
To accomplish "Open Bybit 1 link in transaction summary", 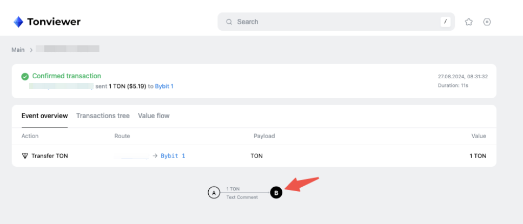I will click(164, 86).
